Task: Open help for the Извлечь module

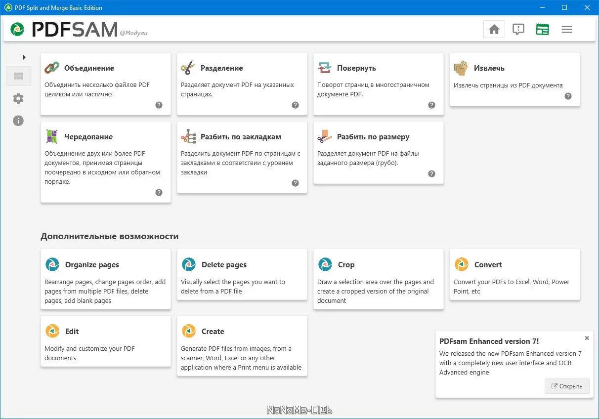Action: (x=568, y=96)
